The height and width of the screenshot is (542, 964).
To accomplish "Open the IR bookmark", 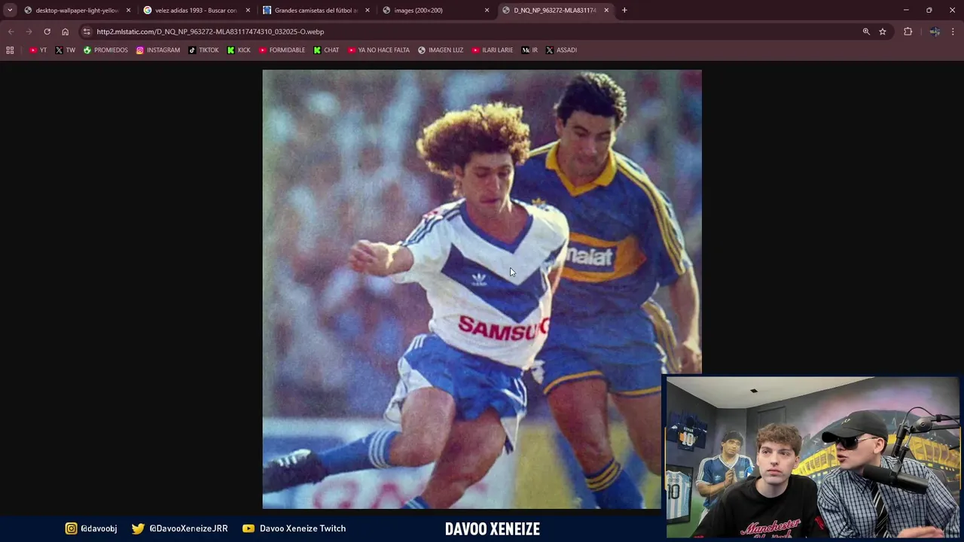I will pyautogui.click(x=529, y=50).
